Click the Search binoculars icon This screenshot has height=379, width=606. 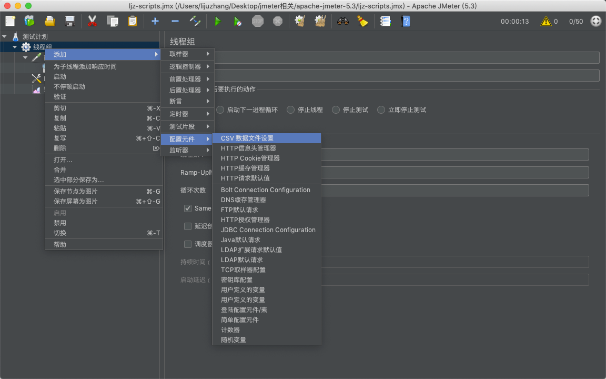[x=343, y=21]
